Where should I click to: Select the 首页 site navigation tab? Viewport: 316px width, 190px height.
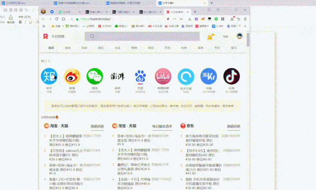click(51, 48)
